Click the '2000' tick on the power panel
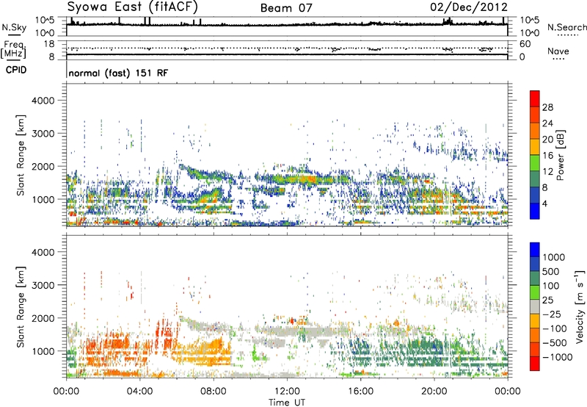The height and width of the screenshot is (407, 587). point(43,166)
